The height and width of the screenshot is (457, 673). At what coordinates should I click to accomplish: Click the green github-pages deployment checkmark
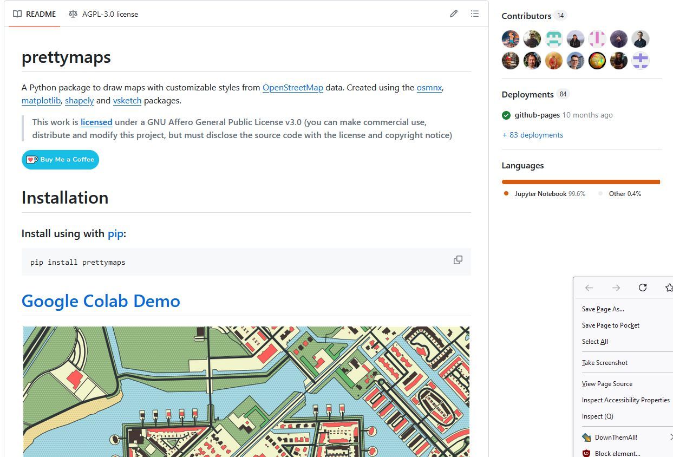pos(506,115)
